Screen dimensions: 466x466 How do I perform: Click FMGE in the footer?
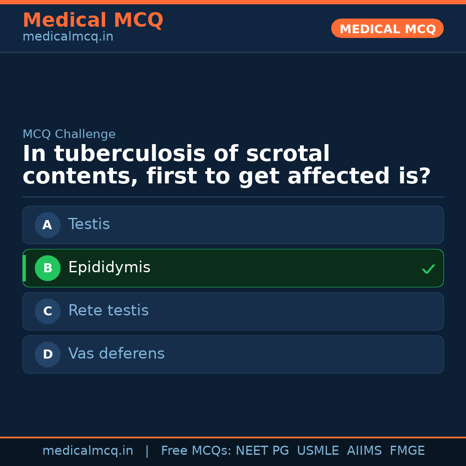pyautogui.click(x=407, y=451)
